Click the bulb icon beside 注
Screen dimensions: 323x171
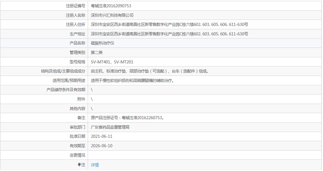[79, 165]
